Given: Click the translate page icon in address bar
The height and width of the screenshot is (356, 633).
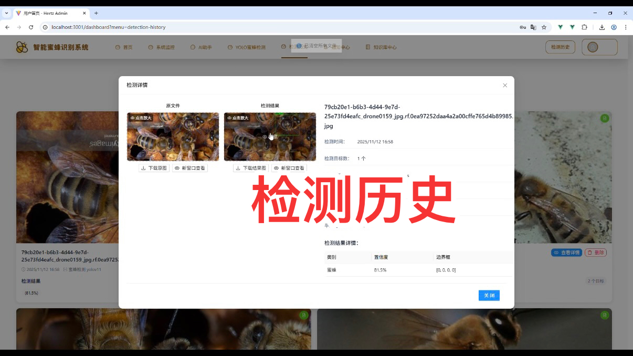Looking at the screenshot, I should tap(533, 27).
